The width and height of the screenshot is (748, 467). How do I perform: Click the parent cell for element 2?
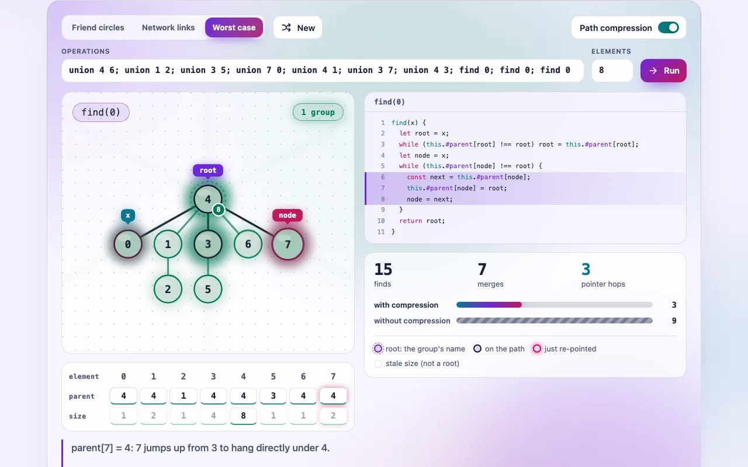pos(183,396)
